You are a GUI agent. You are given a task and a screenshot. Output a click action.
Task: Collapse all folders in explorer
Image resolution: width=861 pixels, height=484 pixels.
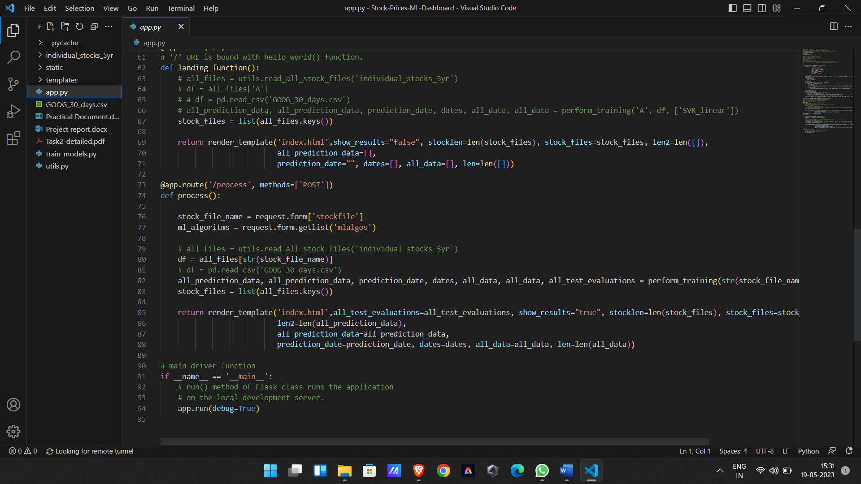[x=94, y=26]
